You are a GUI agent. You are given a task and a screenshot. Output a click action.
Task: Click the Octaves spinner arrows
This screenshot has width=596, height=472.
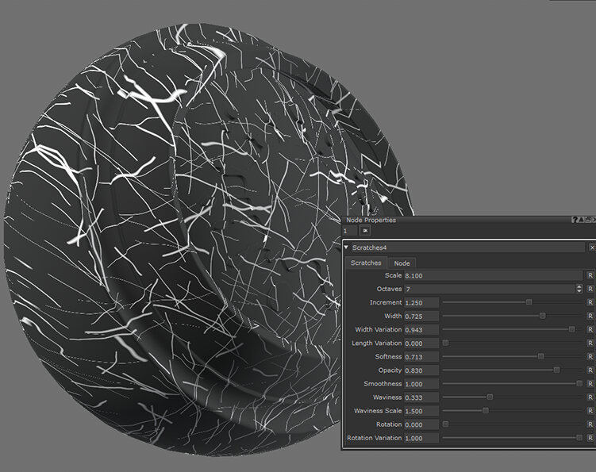coord(579,289)
